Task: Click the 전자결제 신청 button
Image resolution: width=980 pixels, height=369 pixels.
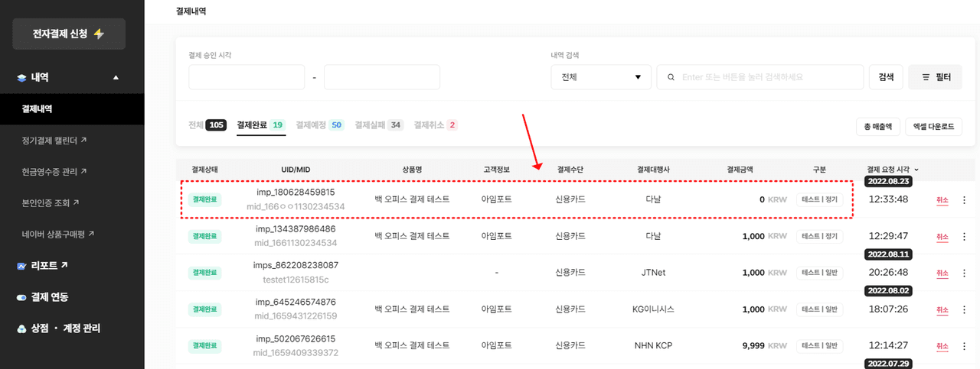Action: [69, 34]
